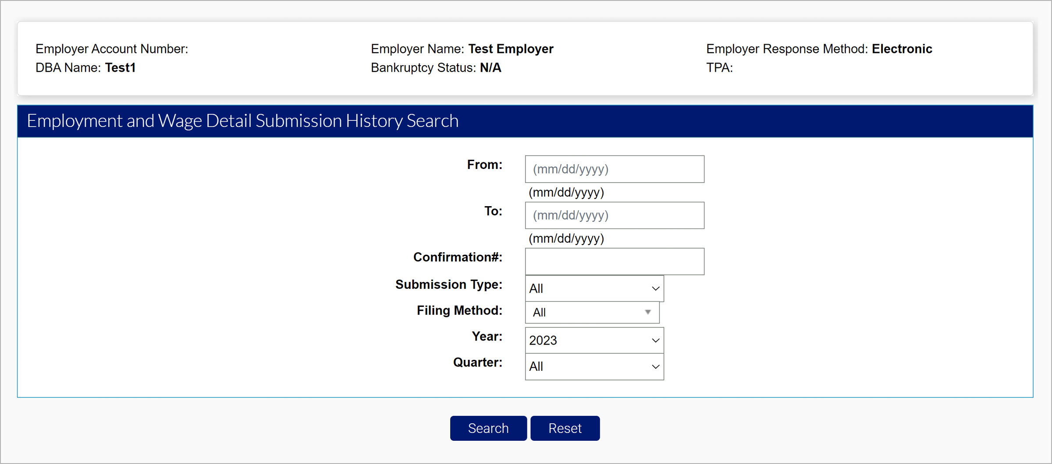1052x464 pixels.
Task: Expand the Filing Method dropdown
Action: (x=592, y=313)
